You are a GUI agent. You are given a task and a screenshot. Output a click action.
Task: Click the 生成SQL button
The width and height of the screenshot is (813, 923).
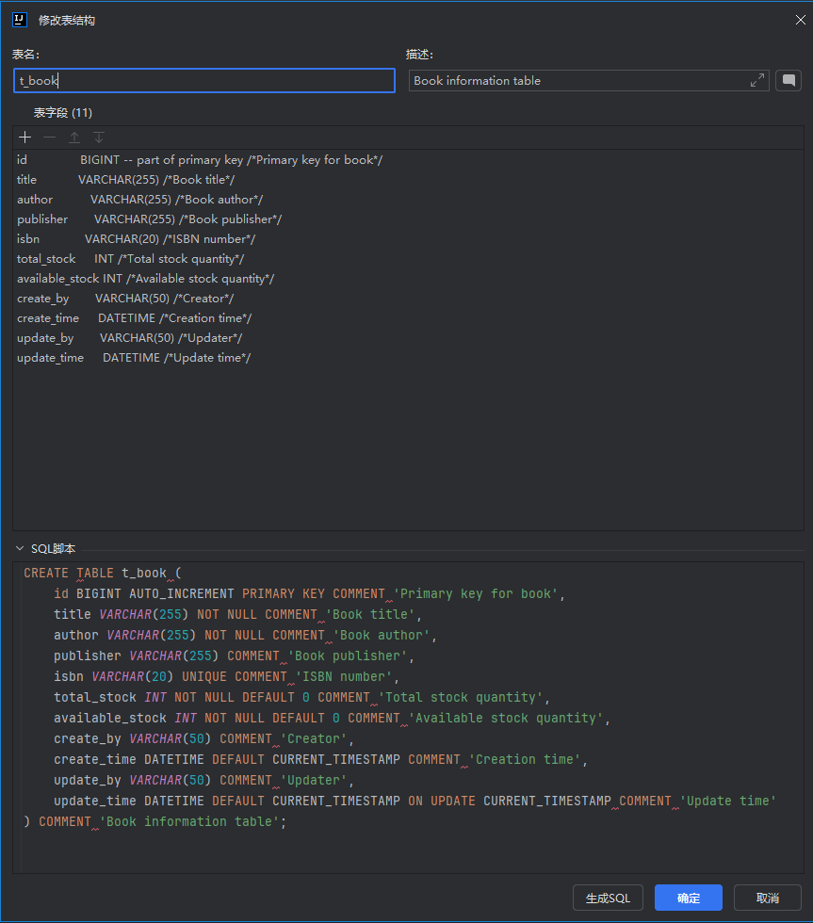click(608, 898)
